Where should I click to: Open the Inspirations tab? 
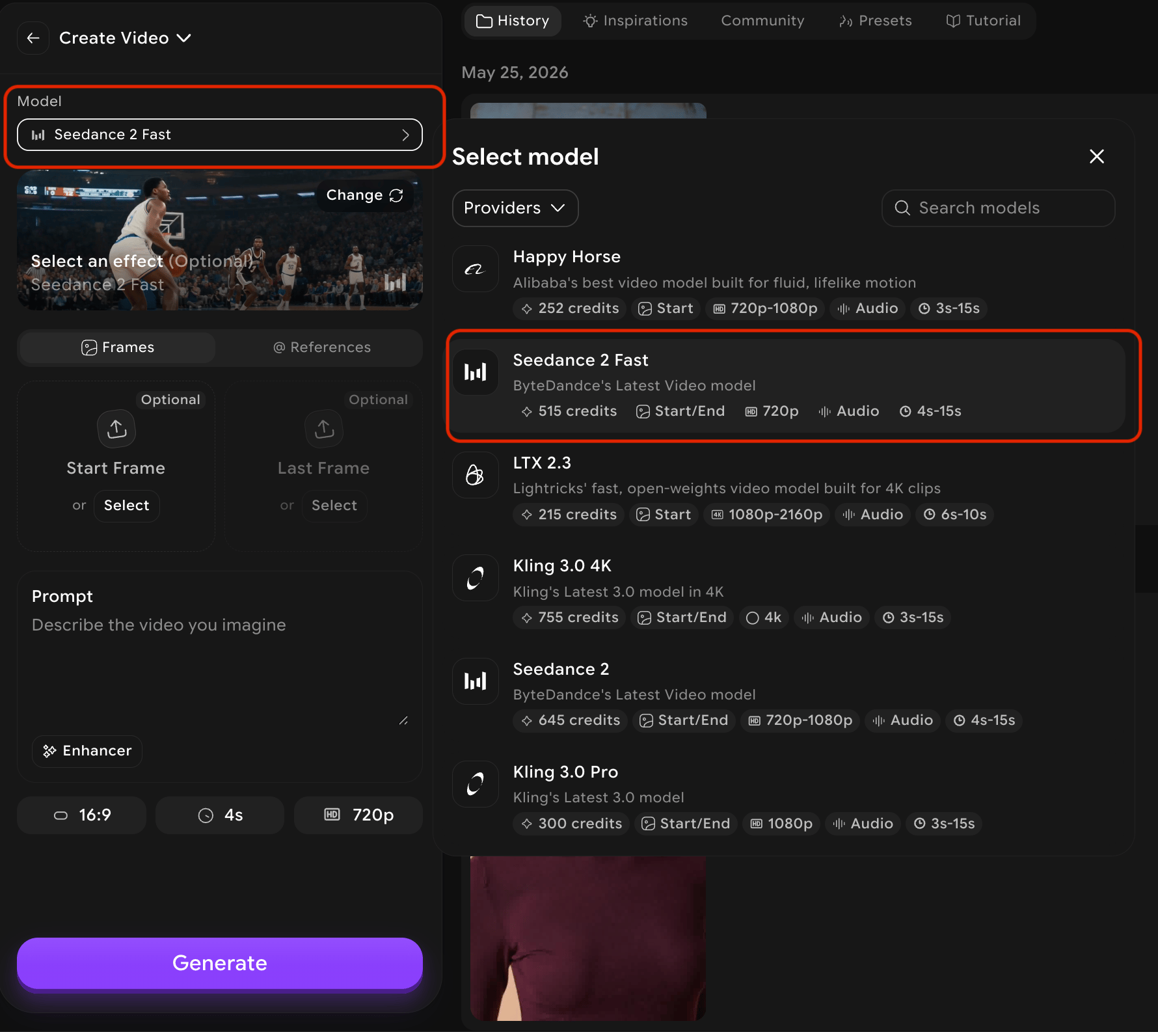pos(636,21)
